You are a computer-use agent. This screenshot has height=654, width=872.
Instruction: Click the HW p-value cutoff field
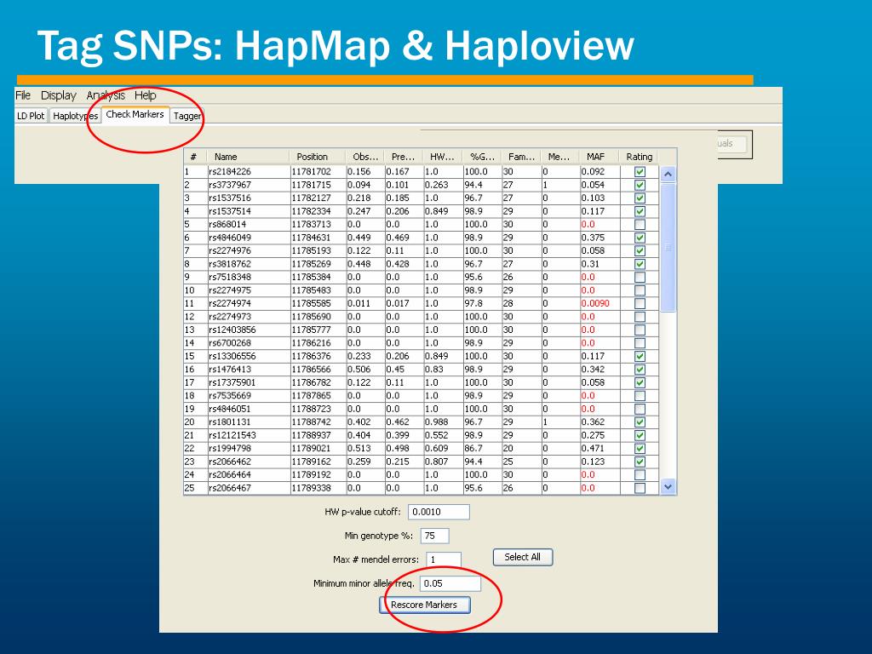439,512
